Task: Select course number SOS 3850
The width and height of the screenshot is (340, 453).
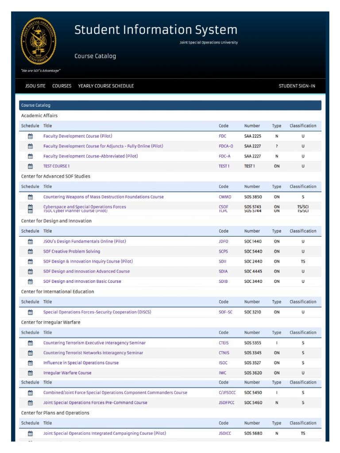Action: point(253,197)
